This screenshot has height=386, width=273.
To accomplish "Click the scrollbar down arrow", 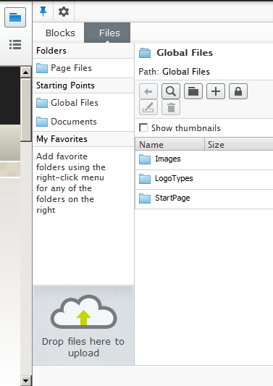I will [25, 381].
